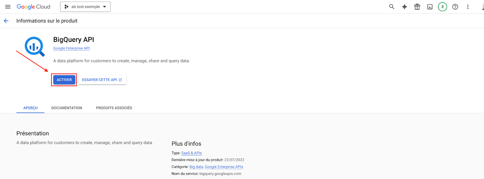484x179 pixels.
Task: Open the three-dot settings menu
Action: (468, 7)
